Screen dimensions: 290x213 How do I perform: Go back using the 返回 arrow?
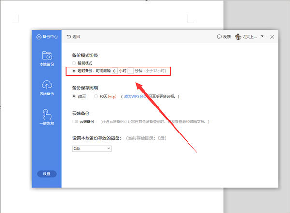point(69,37)
